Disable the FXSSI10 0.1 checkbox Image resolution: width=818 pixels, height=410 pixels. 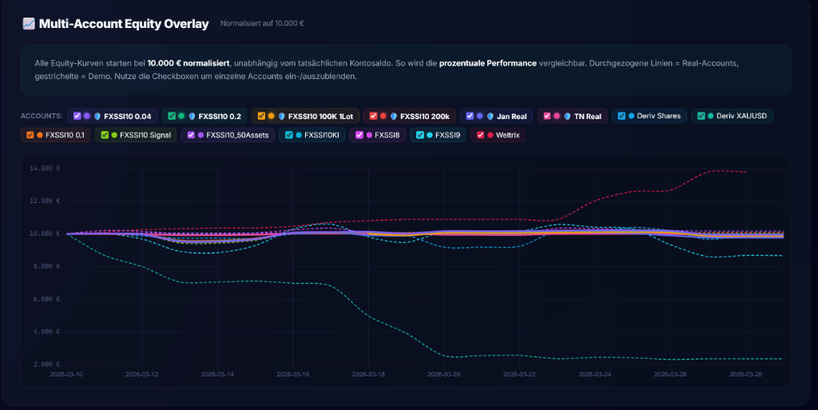(x=29, y=135)
